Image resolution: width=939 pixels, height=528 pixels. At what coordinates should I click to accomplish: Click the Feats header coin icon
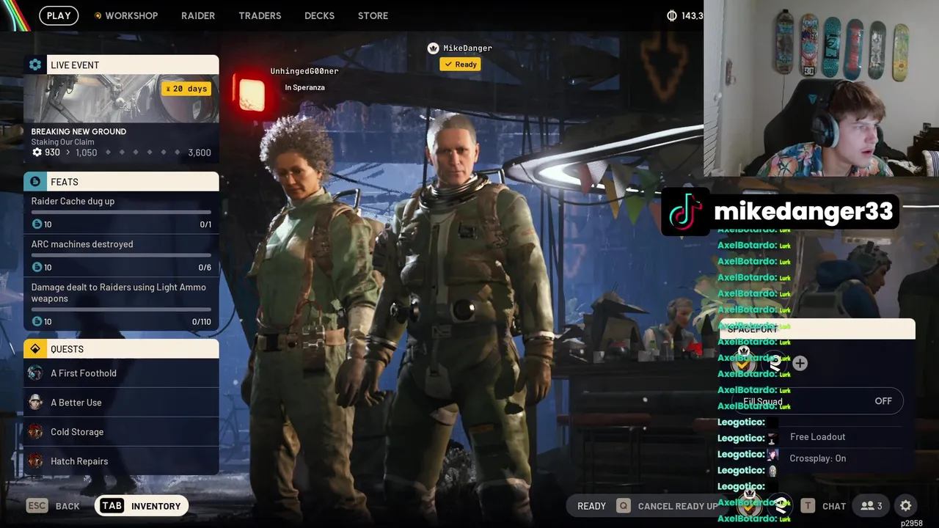coord(35,181)
